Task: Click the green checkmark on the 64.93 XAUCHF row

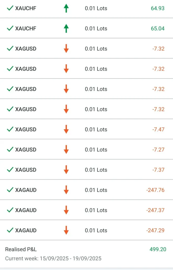Action: click(10, 8)
